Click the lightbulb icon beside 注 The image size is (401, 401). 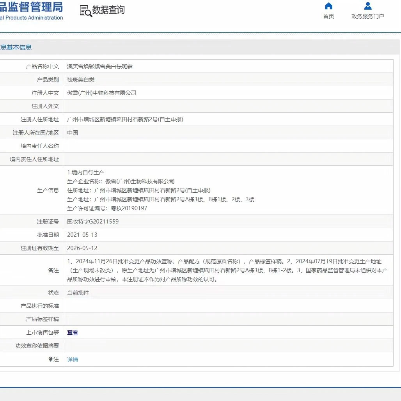50,359
